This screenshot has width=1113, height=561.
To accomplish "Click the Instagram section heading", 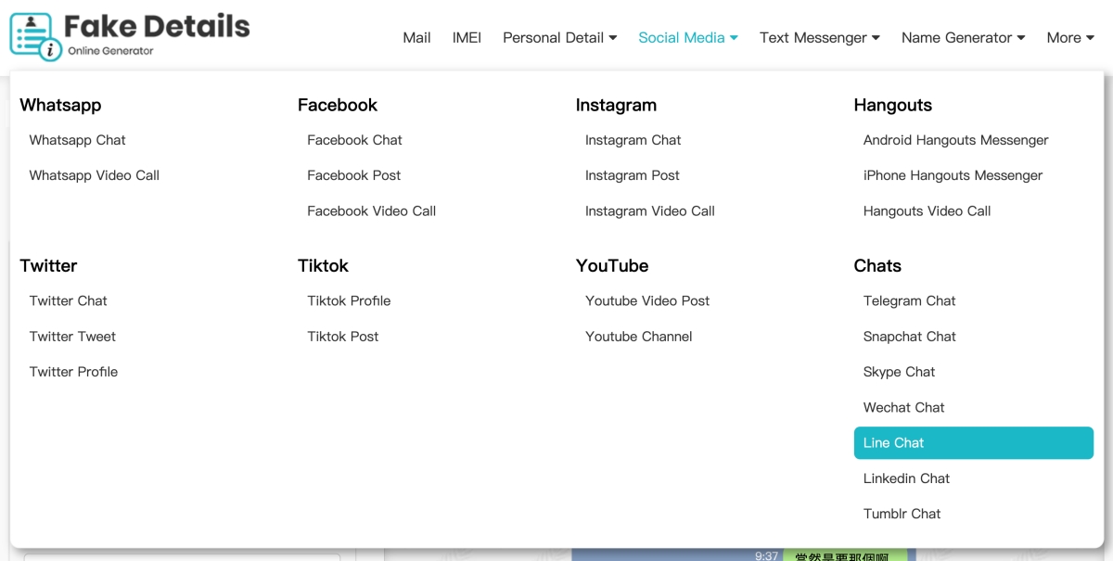I will [x=616, y=105].
